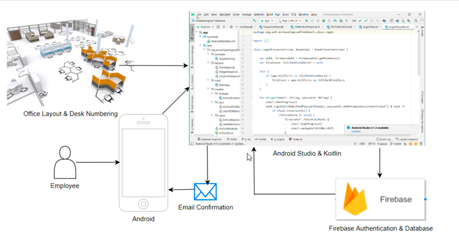Click the Git show history clock icon
Screen dimensions: 459x250
372,21
